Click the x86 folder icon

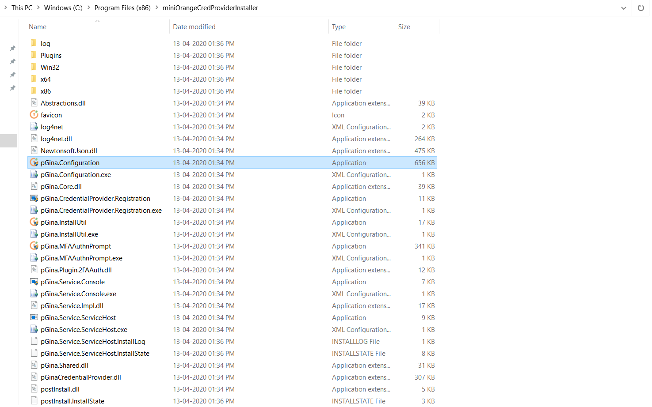click(x=34, y=91)
